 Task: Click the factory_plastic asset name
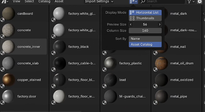130,63
